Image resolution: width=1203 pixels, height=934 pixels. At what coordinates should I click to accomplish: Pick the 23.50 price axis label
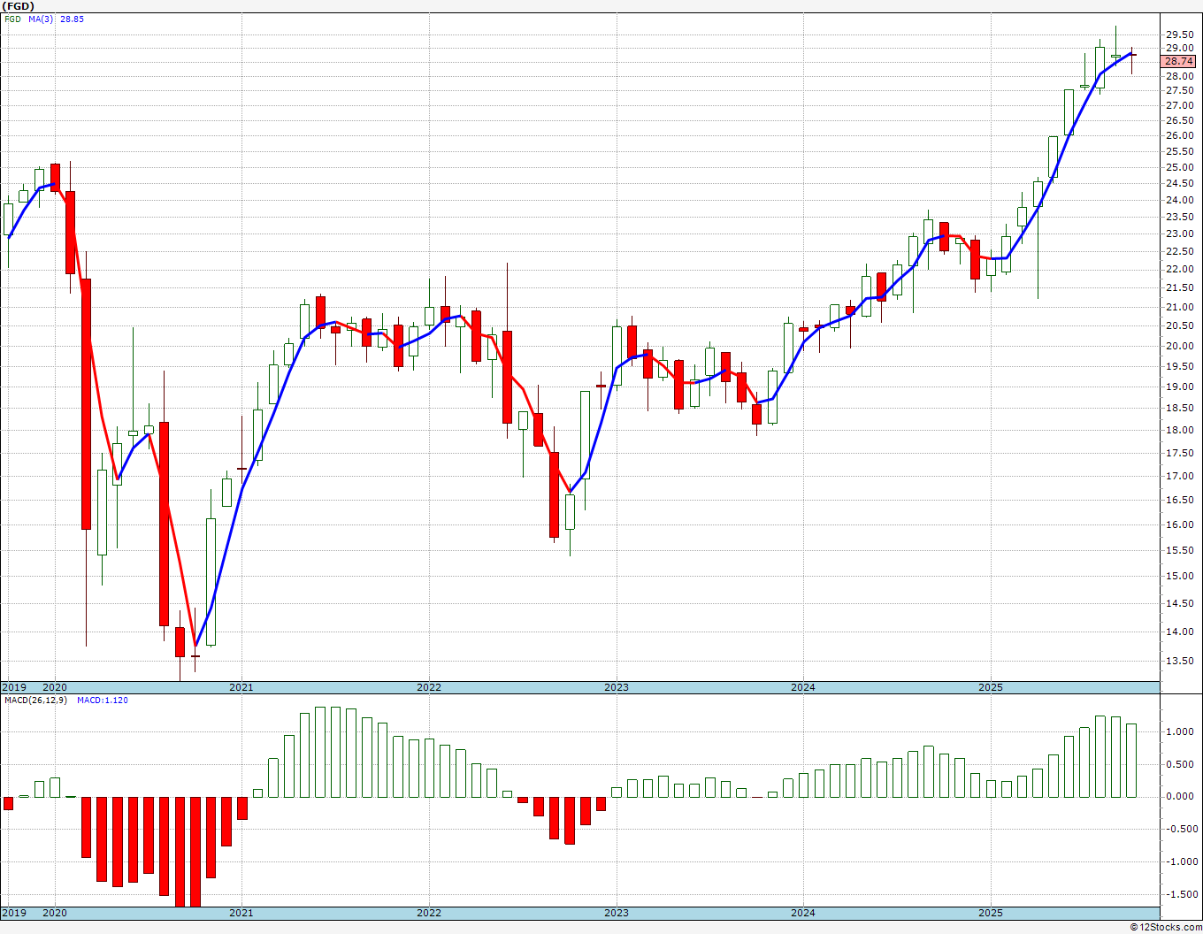point(1179,217)
